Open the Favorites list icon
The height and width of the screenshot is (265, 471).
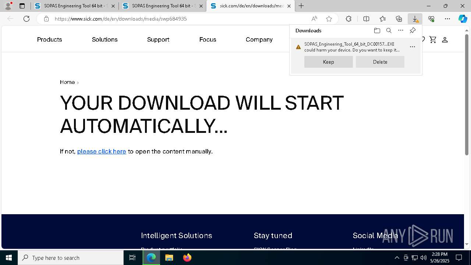(383, 19)
